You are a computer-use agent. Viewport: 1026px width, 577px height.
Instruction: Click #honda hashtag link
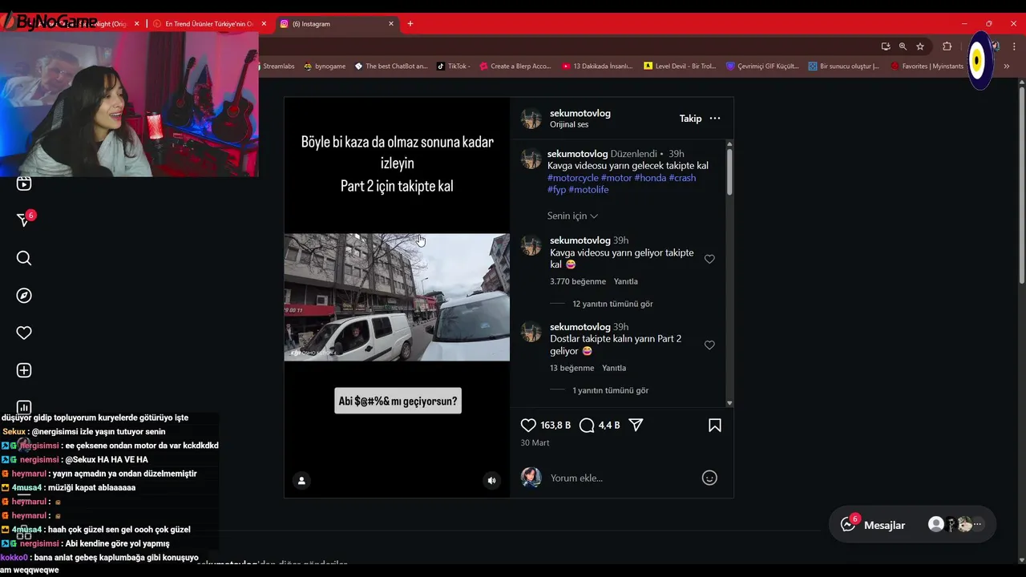(x=650, y=178)
